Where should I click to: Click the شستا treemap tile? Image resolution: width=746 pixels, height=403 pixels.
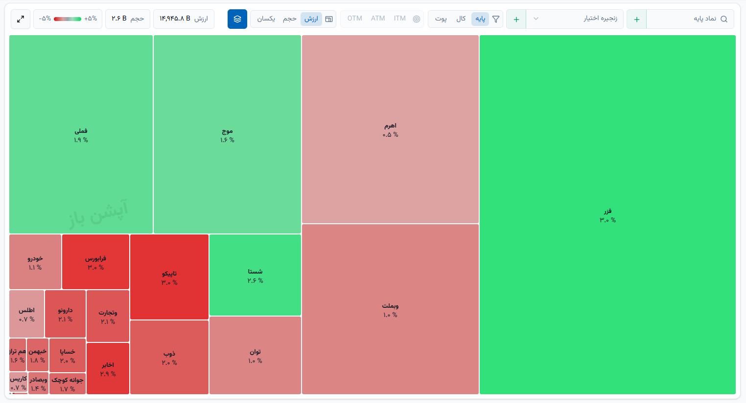click(255, 275)
